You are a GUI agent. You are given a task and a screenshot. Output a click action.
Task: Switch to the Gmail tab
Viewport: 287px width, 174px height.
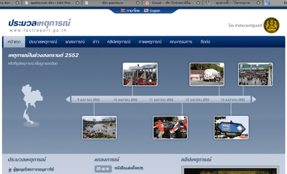[x=172, y=3]
